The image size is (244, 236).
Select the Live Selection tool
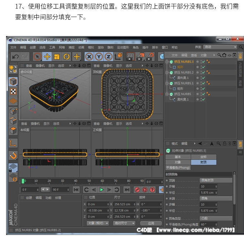[x=38, y=57]
